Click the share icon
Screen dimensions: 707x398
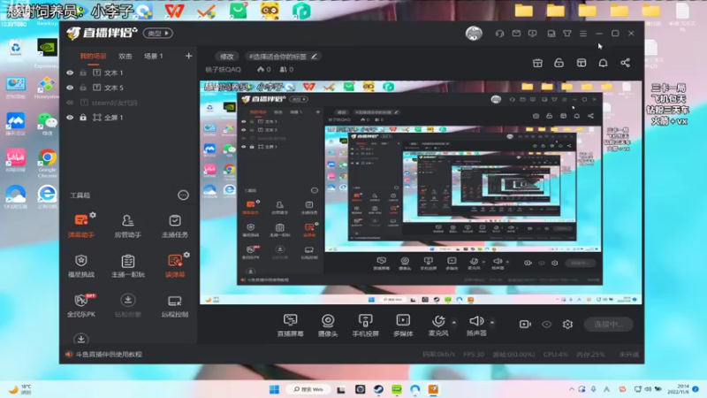tap(625, 63)
